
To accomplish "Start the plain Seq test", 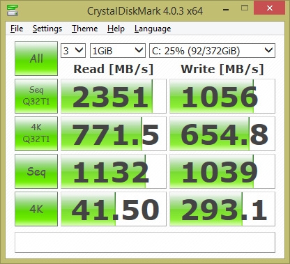I will pyautogui.click(x=36, y=171).
